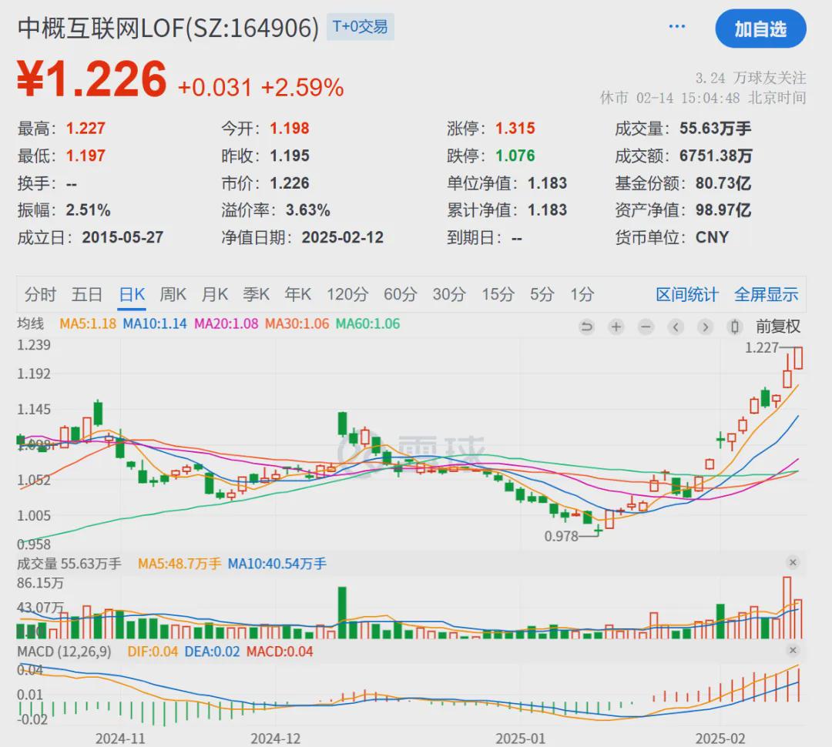Pan chart right with the arrow icon
This screenshot has height=747, width=832.
point(705,327)
